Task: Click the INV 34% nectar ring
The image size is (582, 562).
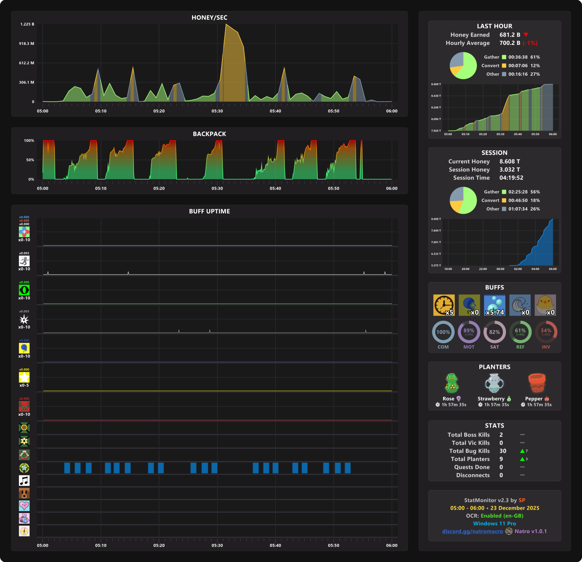Action: click(x=546, y=332)
